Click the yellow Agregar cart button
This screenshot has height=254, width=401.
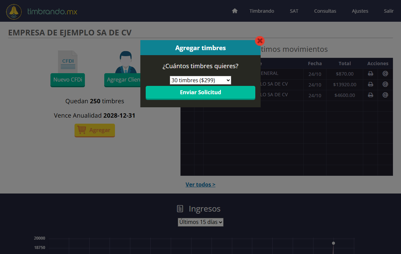coord(95,130)
